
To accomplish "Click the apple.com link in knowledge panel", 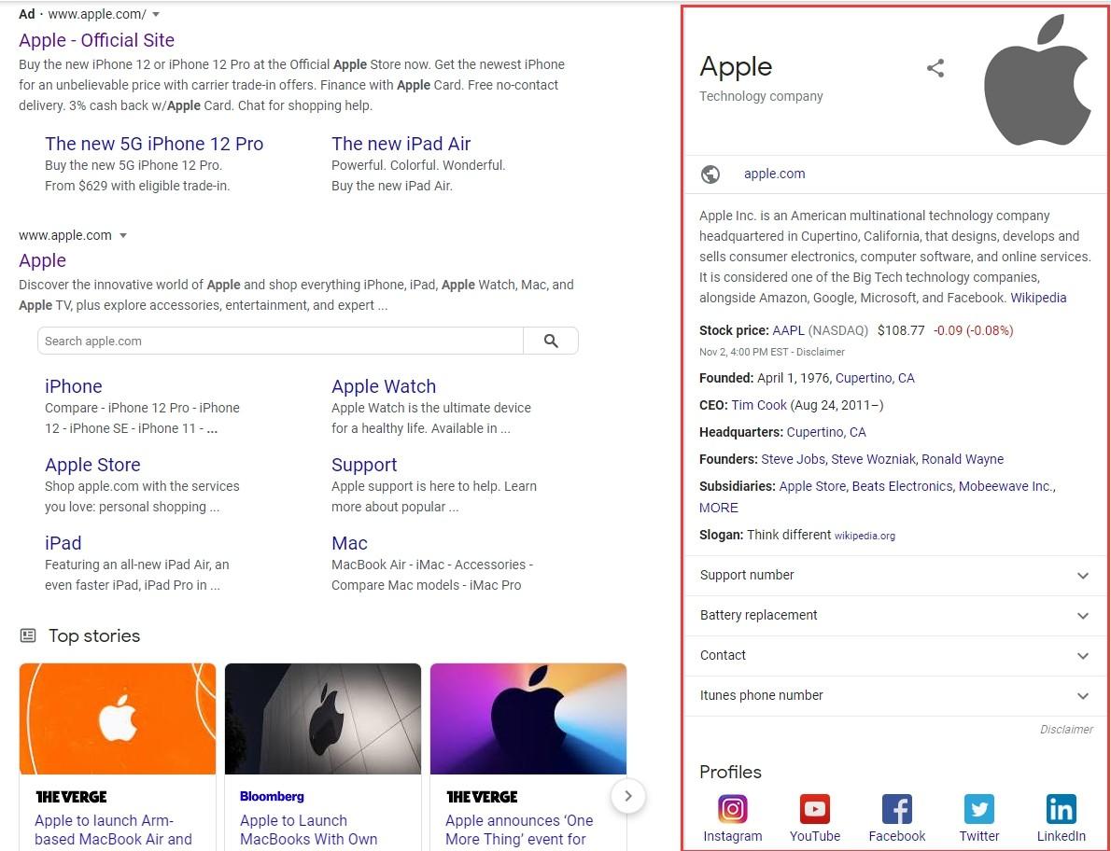I will point(775,174).
